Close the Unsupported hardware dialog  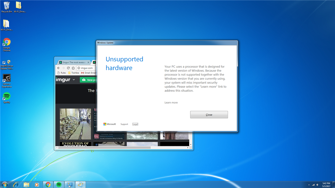point(209,115)
